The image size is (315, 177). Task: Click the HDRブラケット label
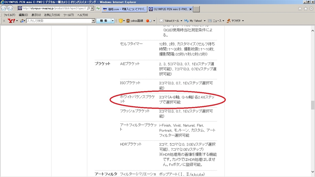(x=131, y=144)
